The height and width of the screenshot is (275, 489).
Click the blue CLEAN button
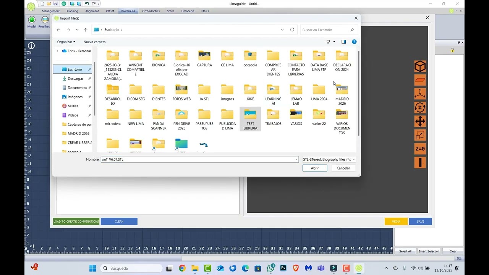(119, 222)
